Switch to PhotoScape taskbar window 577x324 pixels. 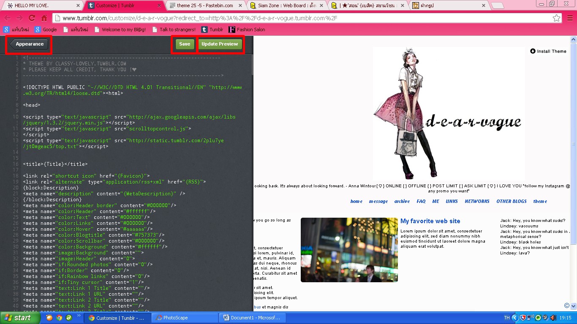coord(184,318)
